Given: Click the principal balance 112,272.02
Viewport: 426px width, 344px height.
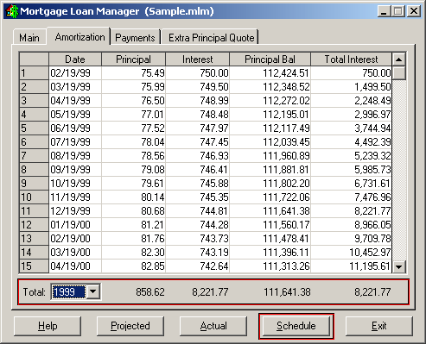Looking at the screenshot, I should [270, 101].
